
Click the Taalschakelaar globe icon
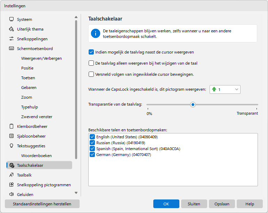[11, 165]
